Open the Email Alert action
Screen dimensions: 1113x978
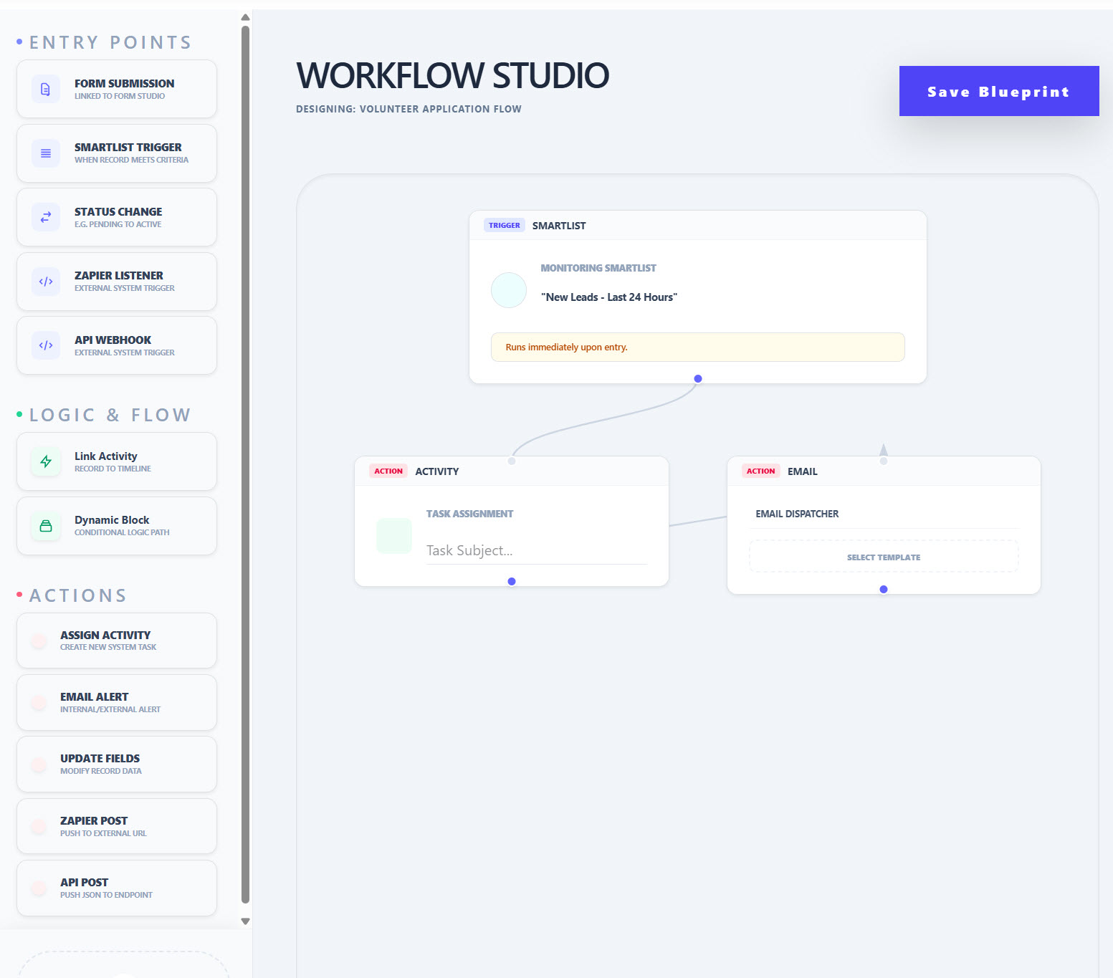(116, 702)
